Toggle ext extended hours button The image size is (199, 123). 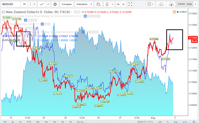(x=160, y=122)
